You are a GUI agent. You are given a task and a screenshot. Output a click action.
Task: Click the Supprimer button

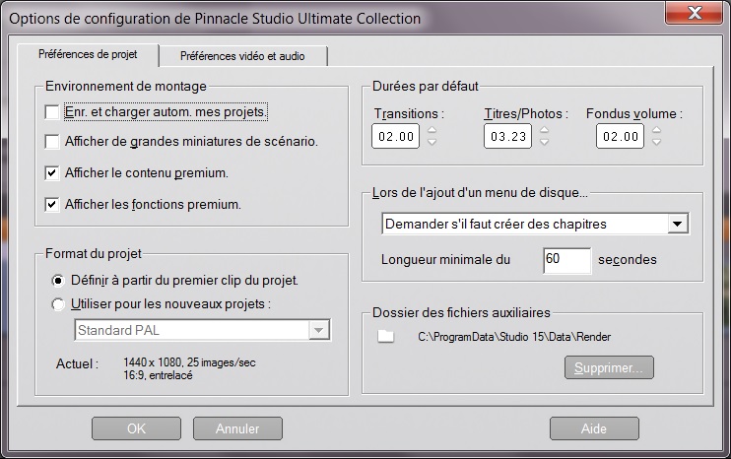click(609, 367)
